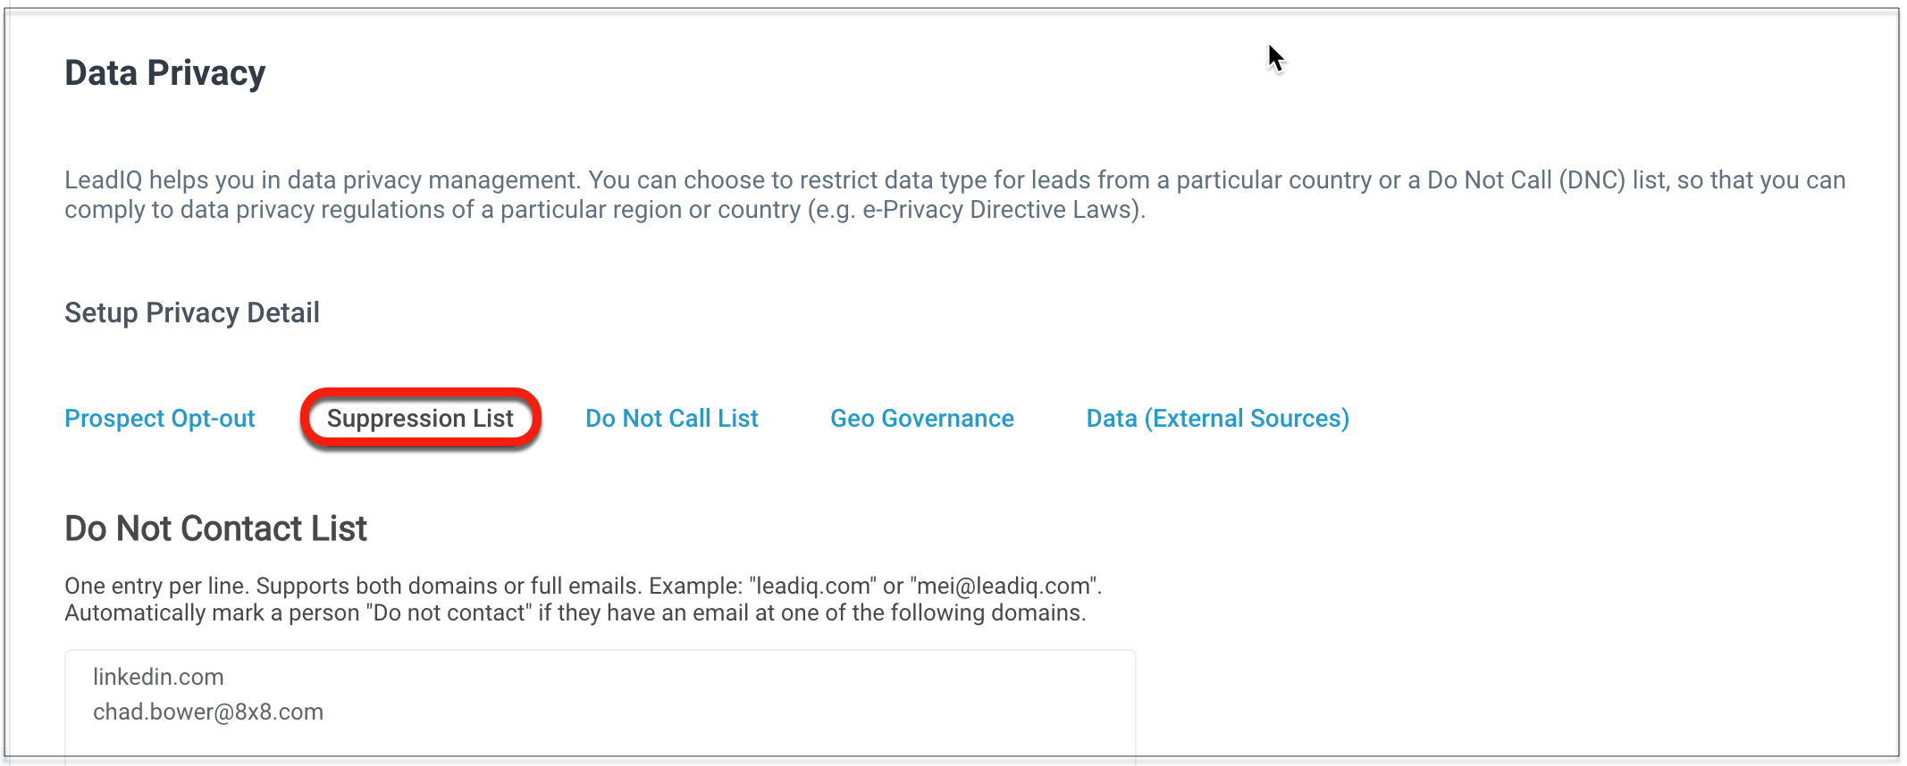
Task: Click the Data Privacy page heading
Action: (x=165, y=73)
